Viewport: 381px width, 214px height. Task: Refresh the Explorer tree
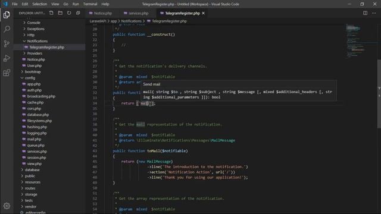69,13
